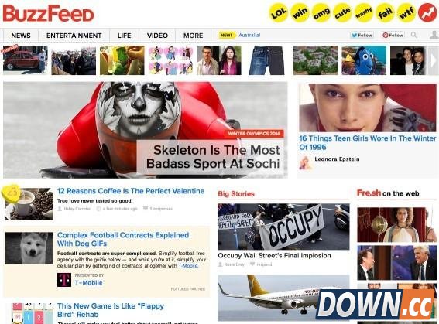Viewport: 439px width, 324px height.
Task: Open the ENTERTAINMENT menu
Action: tap(74, 36)
